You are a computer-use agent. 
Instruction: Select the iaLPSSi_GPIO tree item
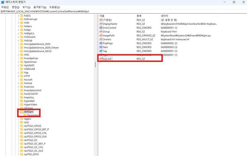(31, 154)
